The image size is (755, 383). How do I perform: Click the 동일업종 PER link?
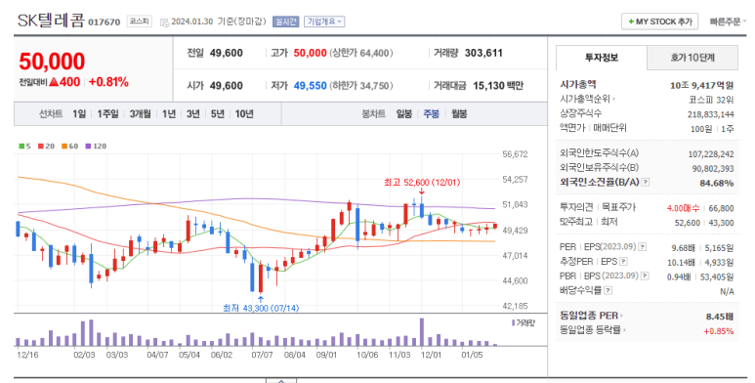click(x=589, y=316)
